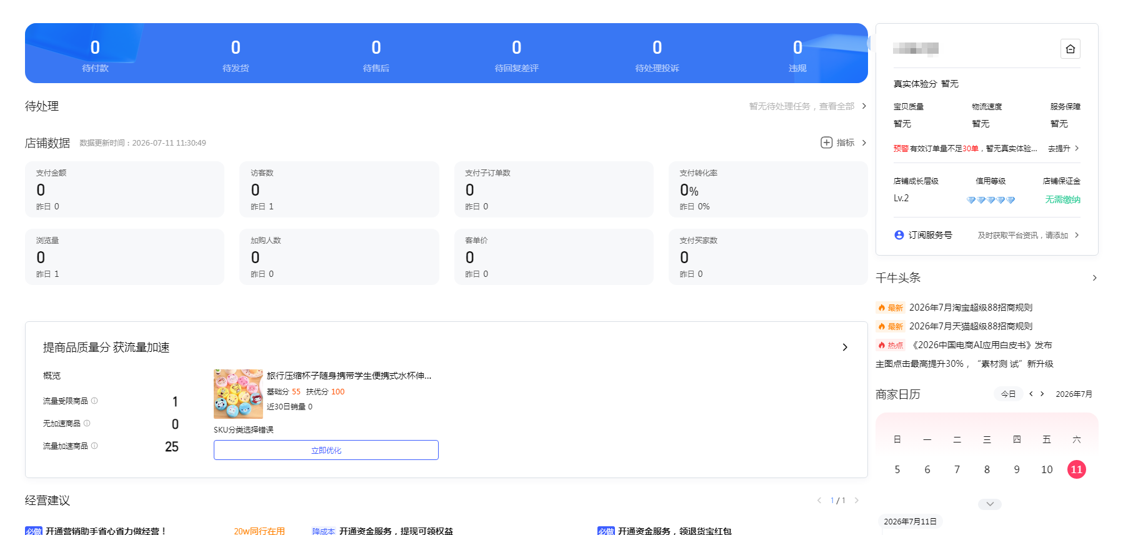The height and width of the screenshot is (535, 1123).
Task: Click 暂无待处理任务，查看全部 link
Action: 802,106
